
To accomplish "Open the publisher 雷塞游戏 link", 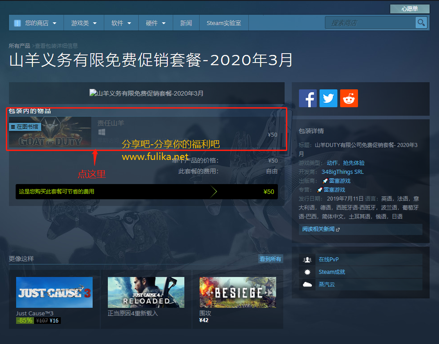I will 340,181.
